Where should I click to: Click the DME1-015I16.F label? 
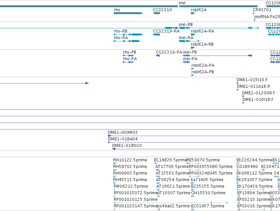252,80
